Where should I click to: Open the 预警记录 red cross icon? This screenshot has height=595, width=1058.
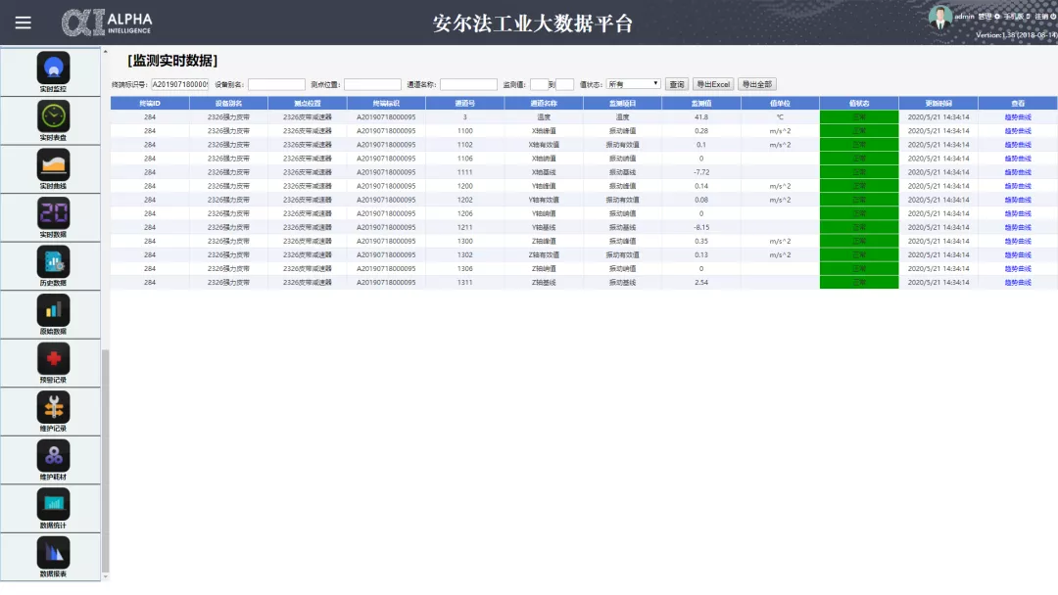(53, 359)
